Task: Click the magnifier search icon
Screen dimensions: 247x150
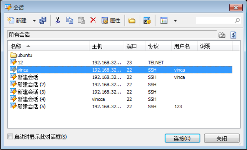Action: 237,20
